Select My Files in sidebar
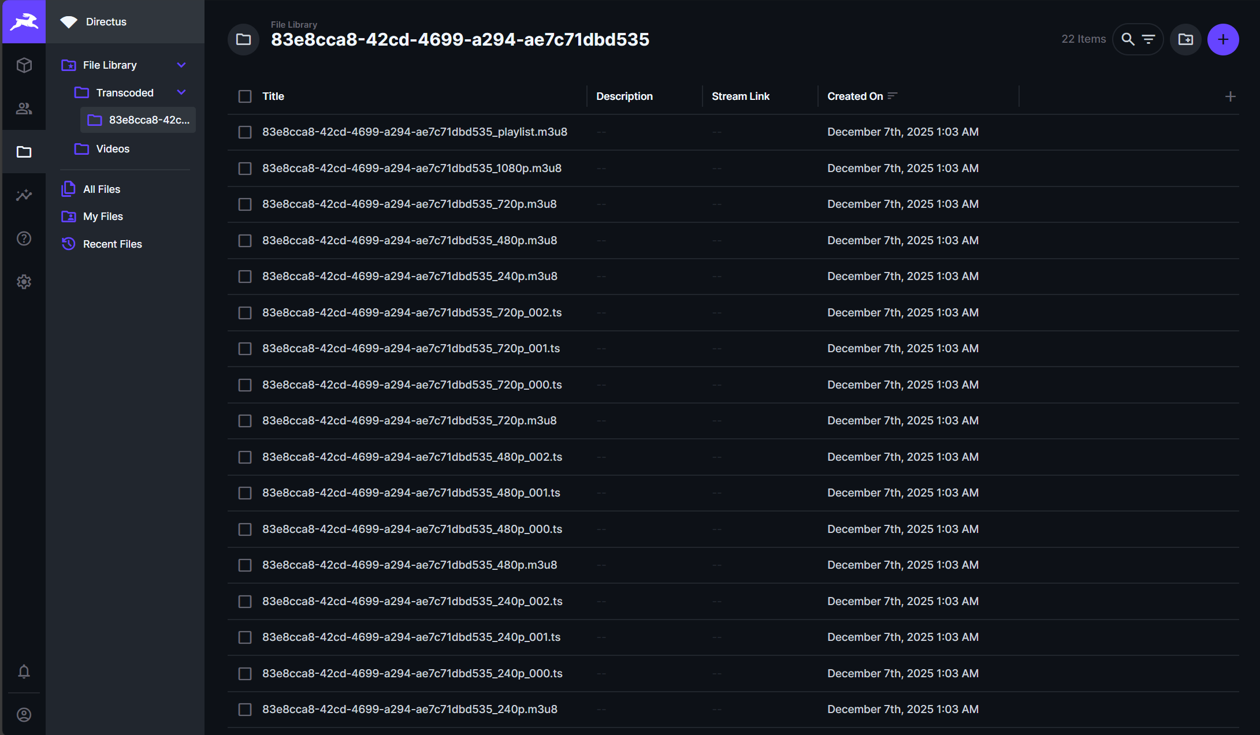1260x735 pixels. [103, 216]
